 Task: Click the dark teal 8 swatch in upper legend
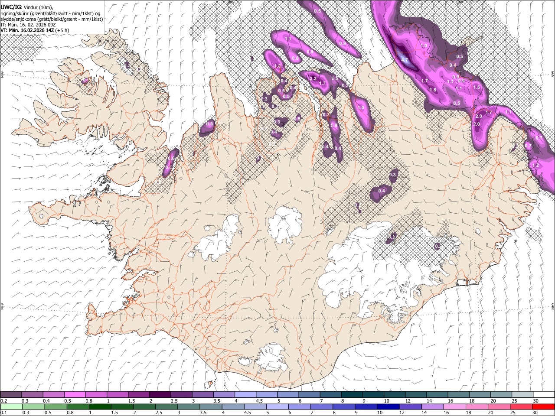click(352, 395)
